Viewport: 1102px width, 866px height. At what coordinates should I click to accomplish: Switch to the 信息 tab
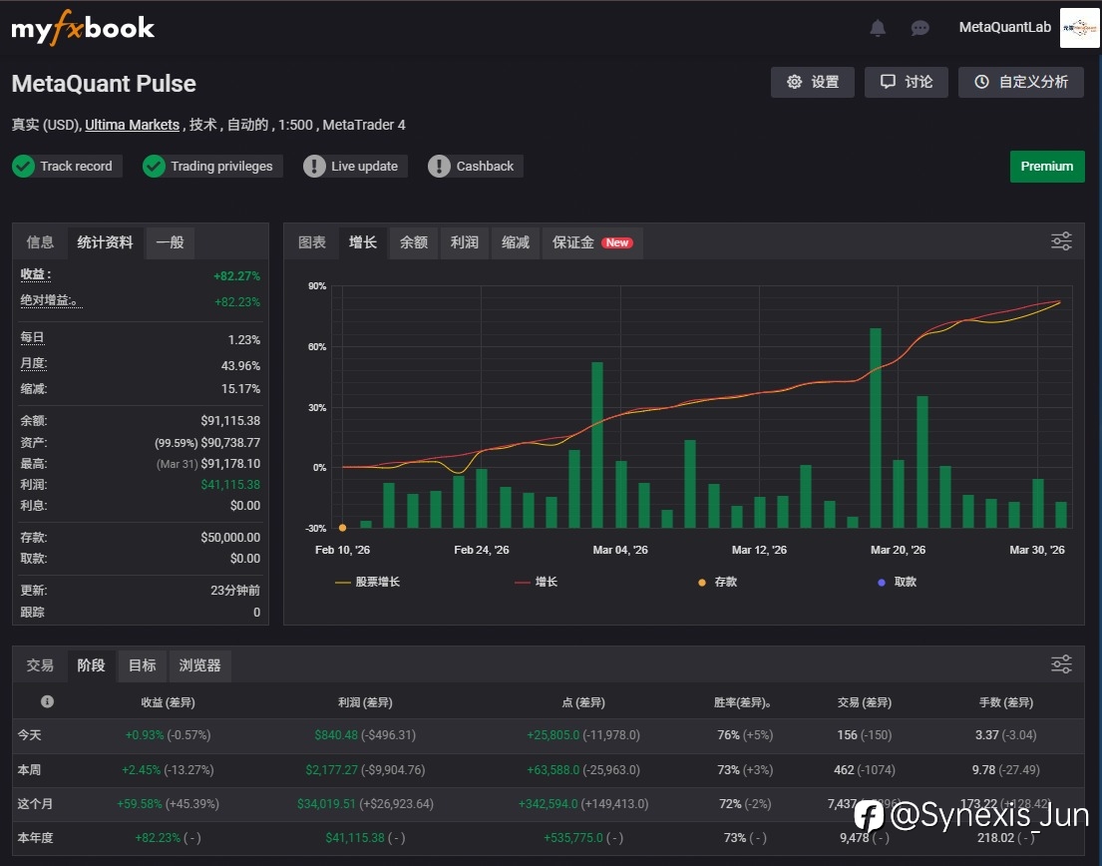pos(40,242)
